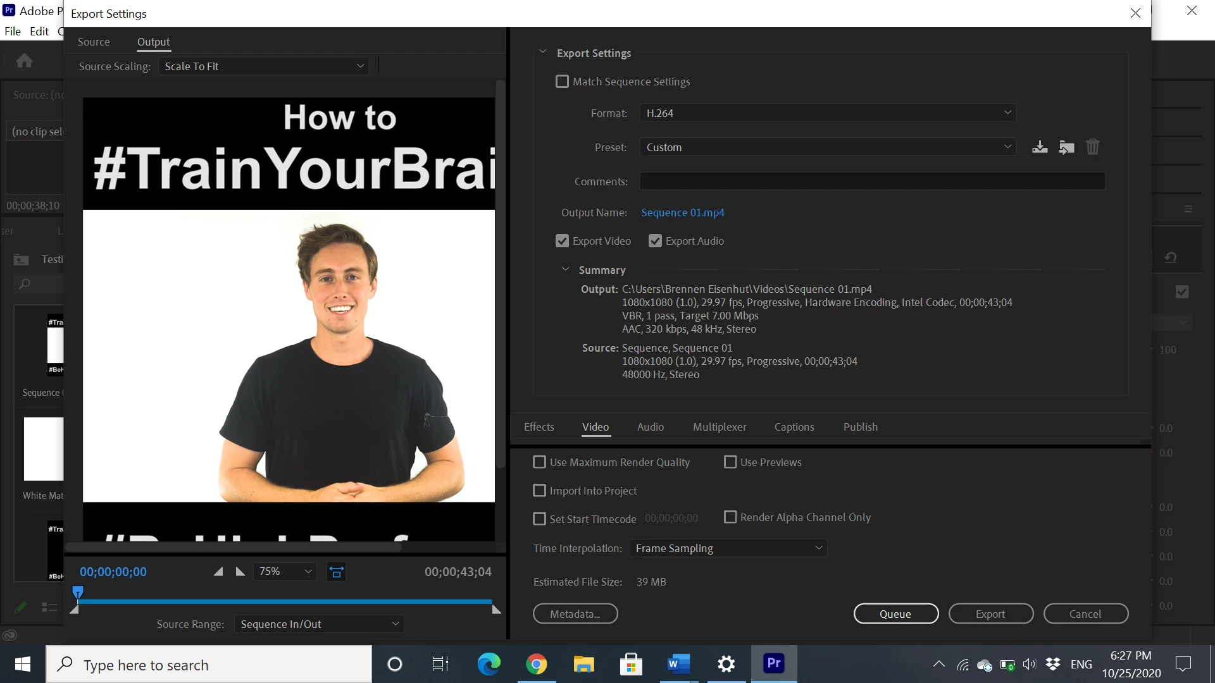1215x683 pixels.
Task: Click the blue playhead on preview timeline
Action: click(78, 593)
